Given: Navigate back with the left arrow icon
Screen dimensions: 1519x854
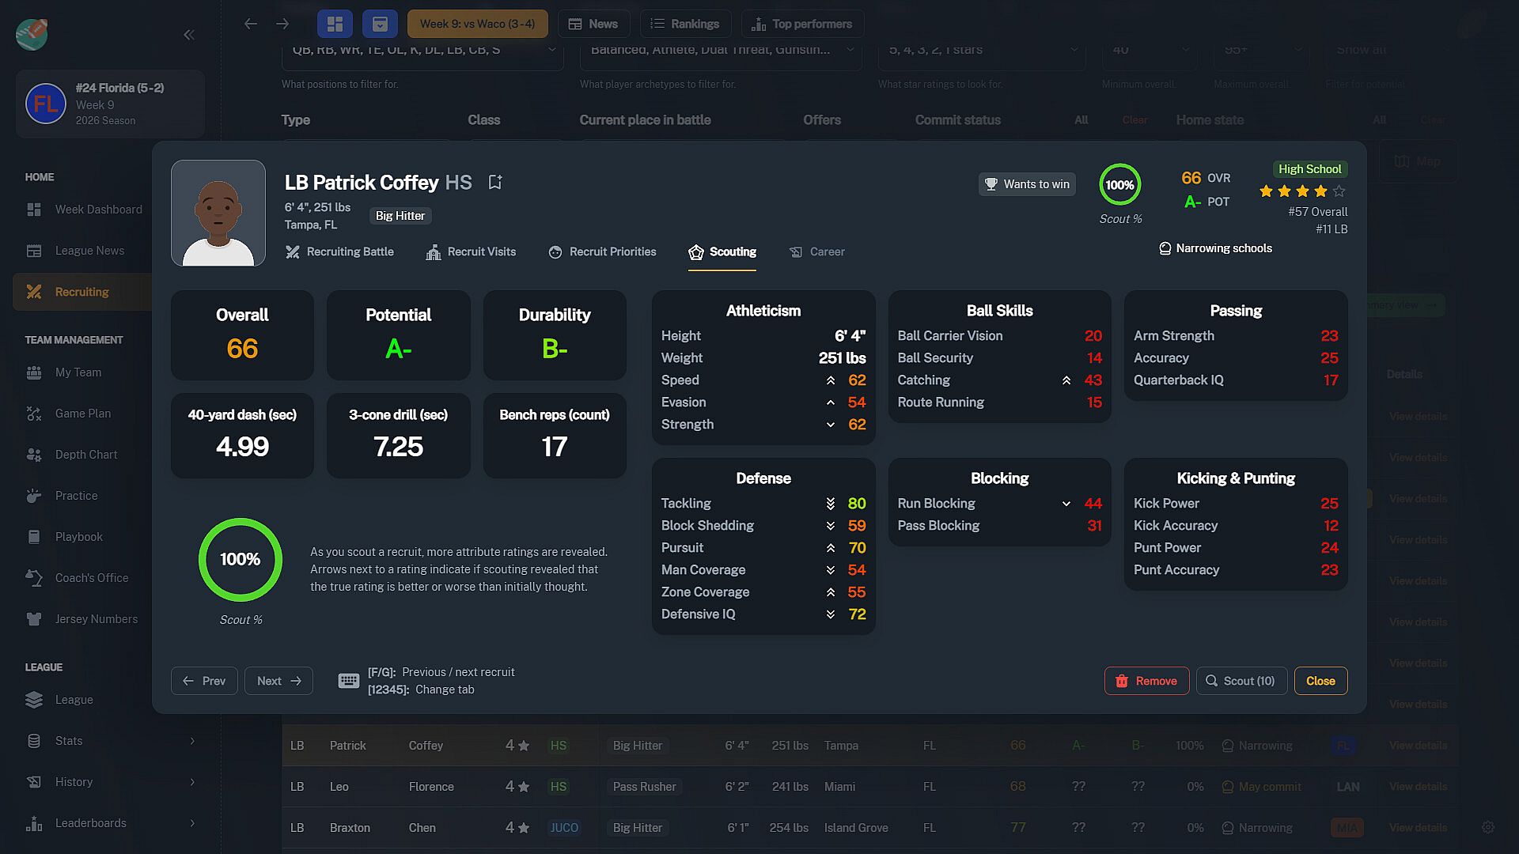Looking at the screenshot, I should point(251,24).
